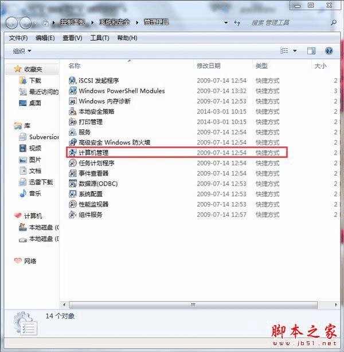Click the 搜索 管理工具 search box
This screenshot has width=344, height=352.
click(x=289, y=22)
